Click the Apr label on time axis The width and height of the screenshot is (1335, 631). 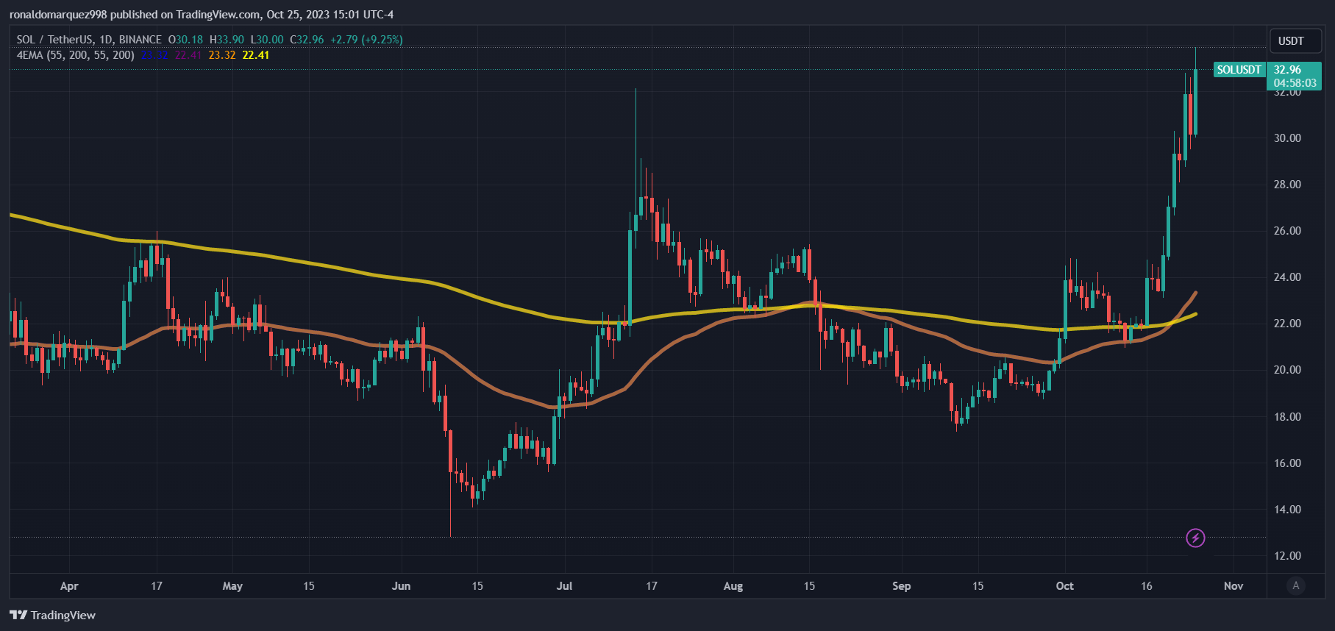(x=69, y=586)
